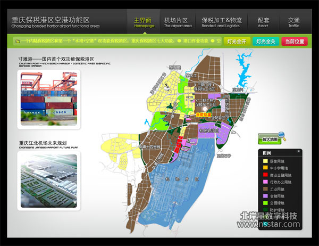Click the 放大地图 enlarge map button
Viewport: 319px width, 246px height.
click(270, 140)
